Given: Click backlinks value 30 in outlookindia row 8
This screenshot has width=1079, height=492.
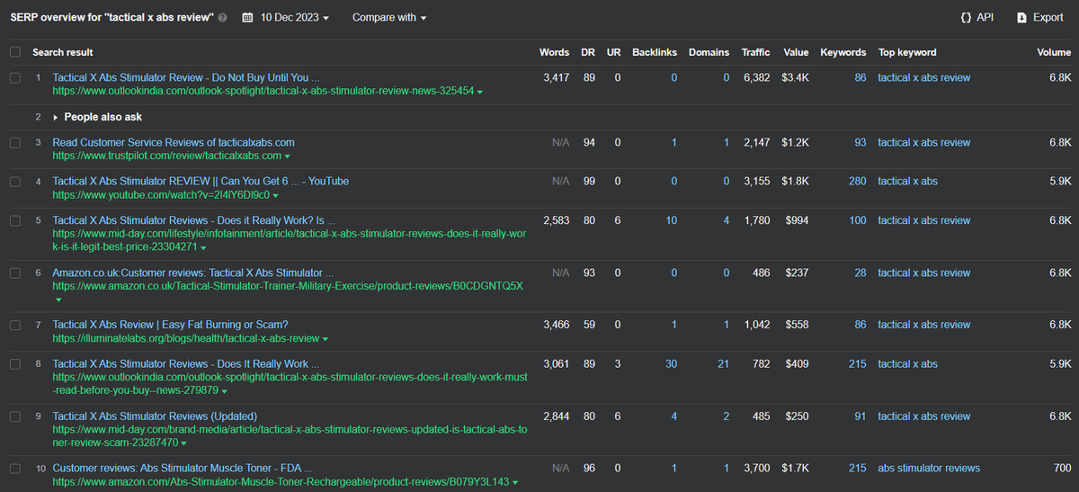Looking at the screenshot, I should click(671, 364).
